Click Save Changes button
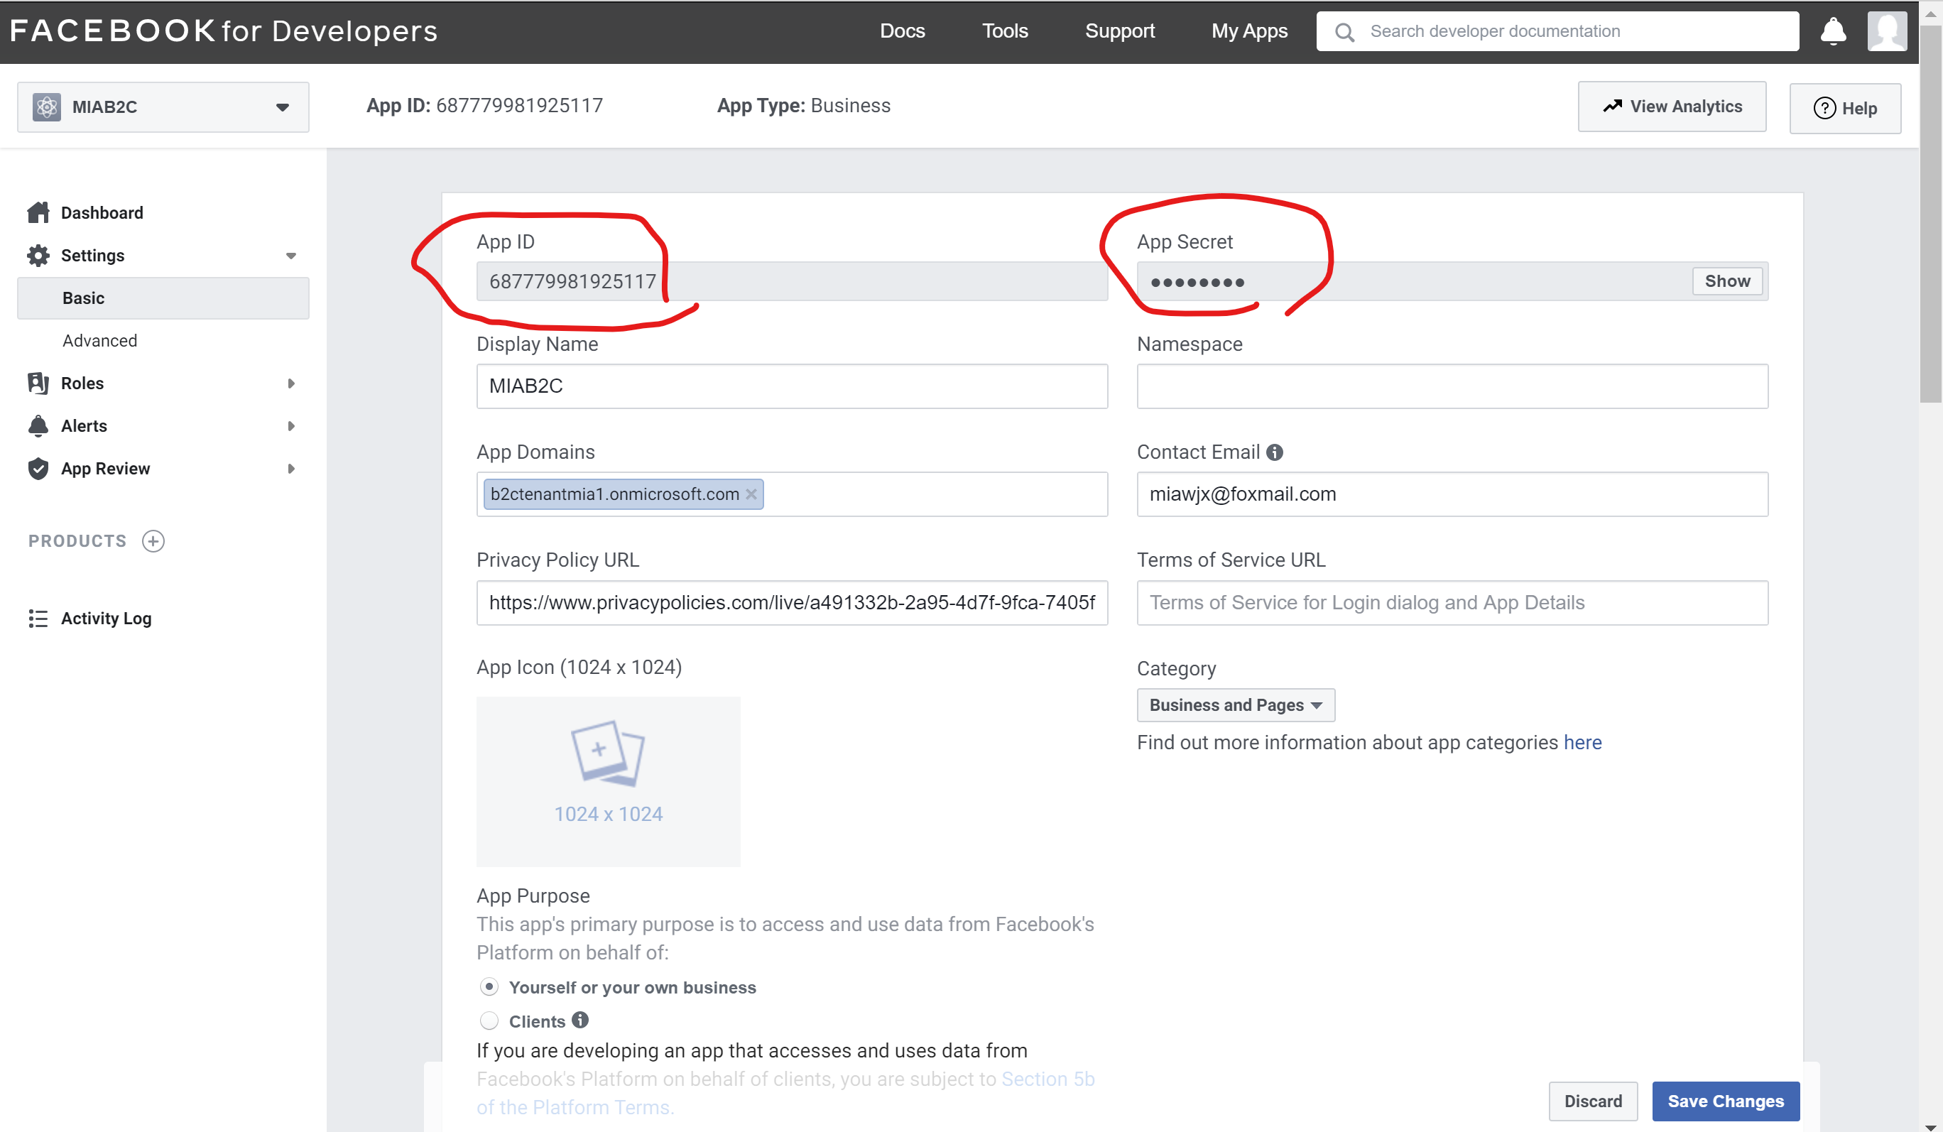This screenshot has height=1132, width=1943. (1725, 1101)
